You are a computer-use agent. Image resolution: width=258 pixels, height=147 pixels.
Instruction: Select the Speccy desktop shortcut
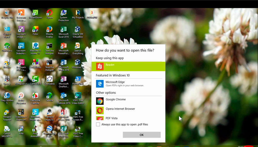7,80
